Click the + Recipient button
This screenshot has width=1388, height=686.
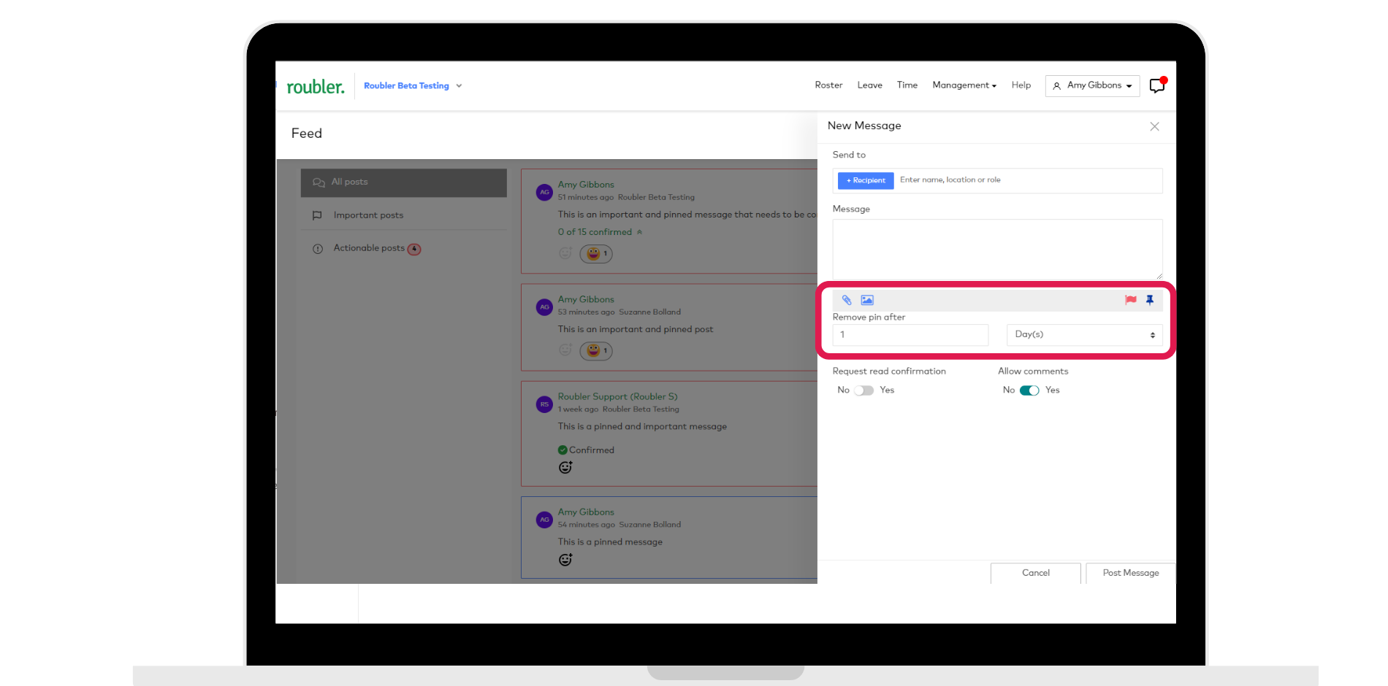point(866,180)
